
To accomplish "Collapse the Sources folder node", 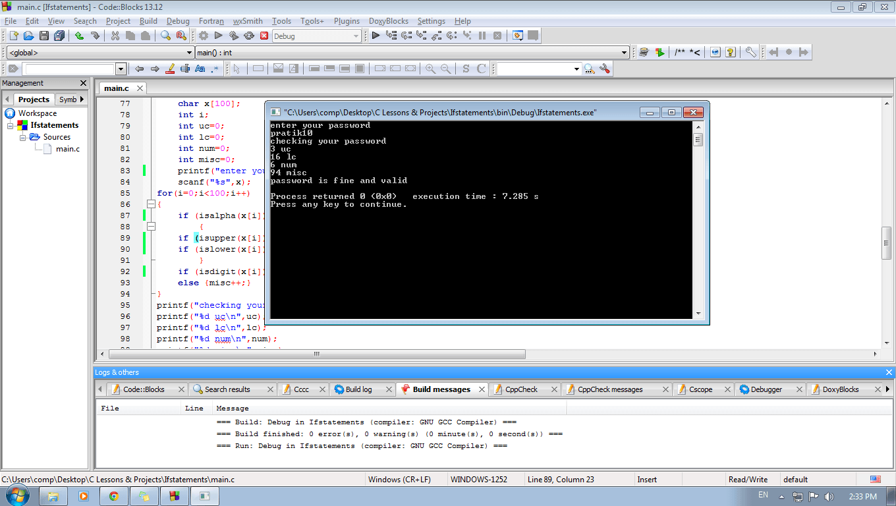I will tap(22, 137).
